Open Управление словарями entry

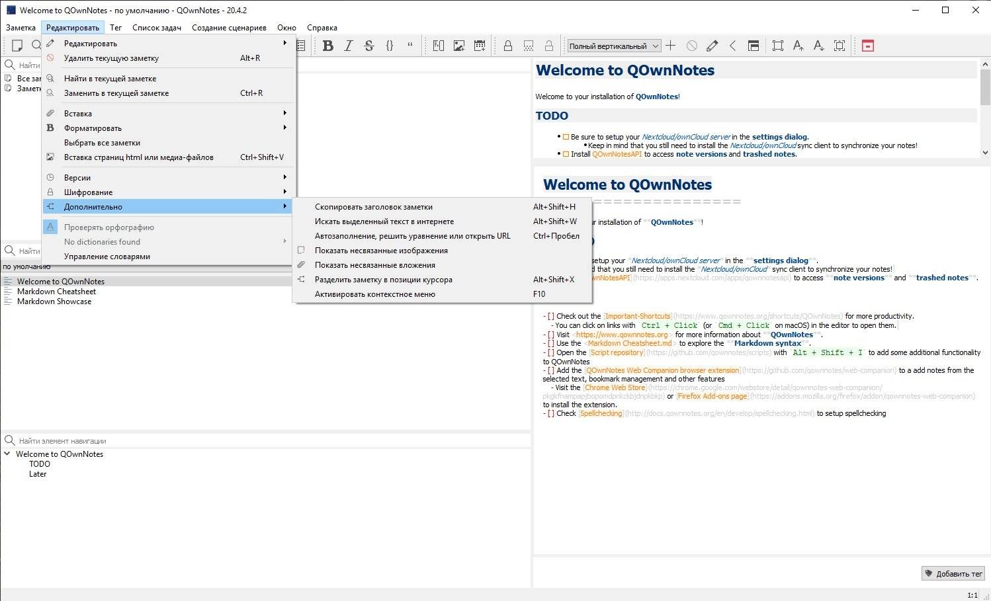coord(168,257)
